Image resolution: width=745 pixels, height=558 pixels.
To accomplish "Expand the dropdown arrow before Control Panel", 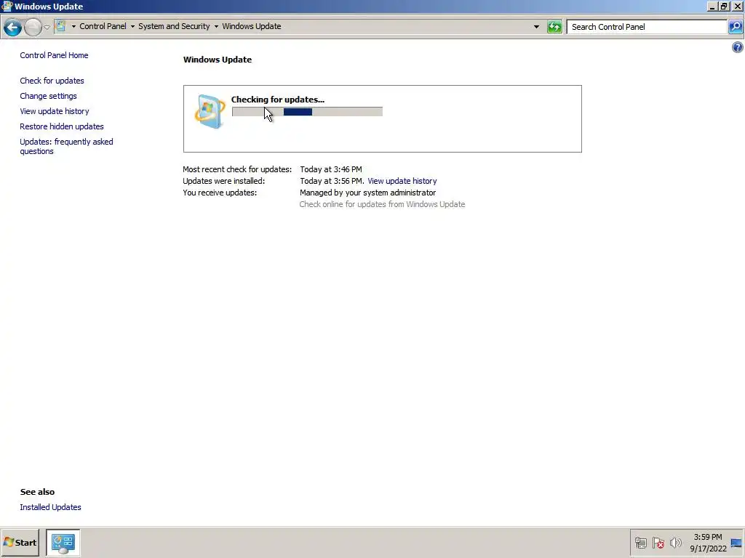I will [73, 27].
